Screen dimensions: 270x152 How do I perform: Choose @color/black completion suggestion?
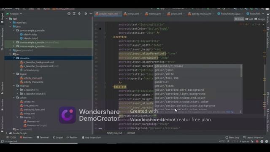coord(197,86)
